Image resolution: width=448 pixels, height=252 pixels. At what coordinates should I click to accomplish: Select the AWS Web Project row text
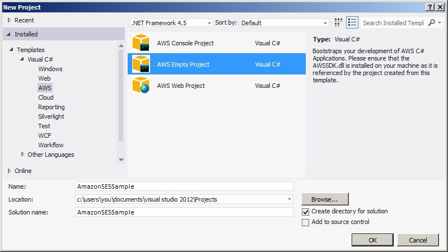[x=181, y=86]
